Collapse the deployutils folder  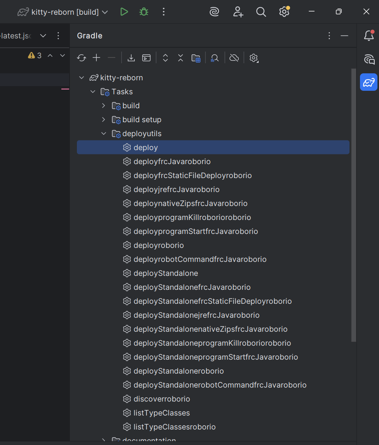[x=104, y=133]
